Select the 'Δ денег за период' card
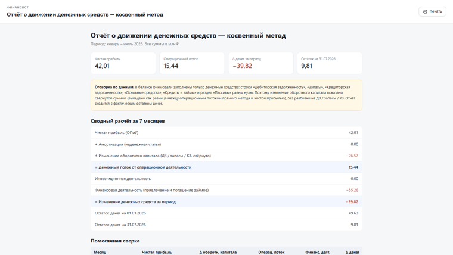This screenshot has height=255, width=453. click(261, 63)
